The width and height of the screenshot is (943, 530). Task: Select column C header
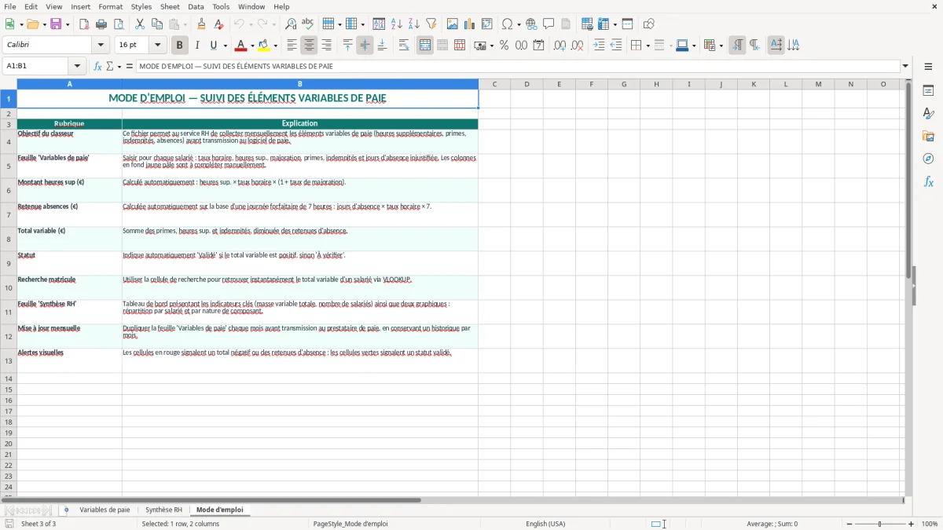(x=494, y=84)
